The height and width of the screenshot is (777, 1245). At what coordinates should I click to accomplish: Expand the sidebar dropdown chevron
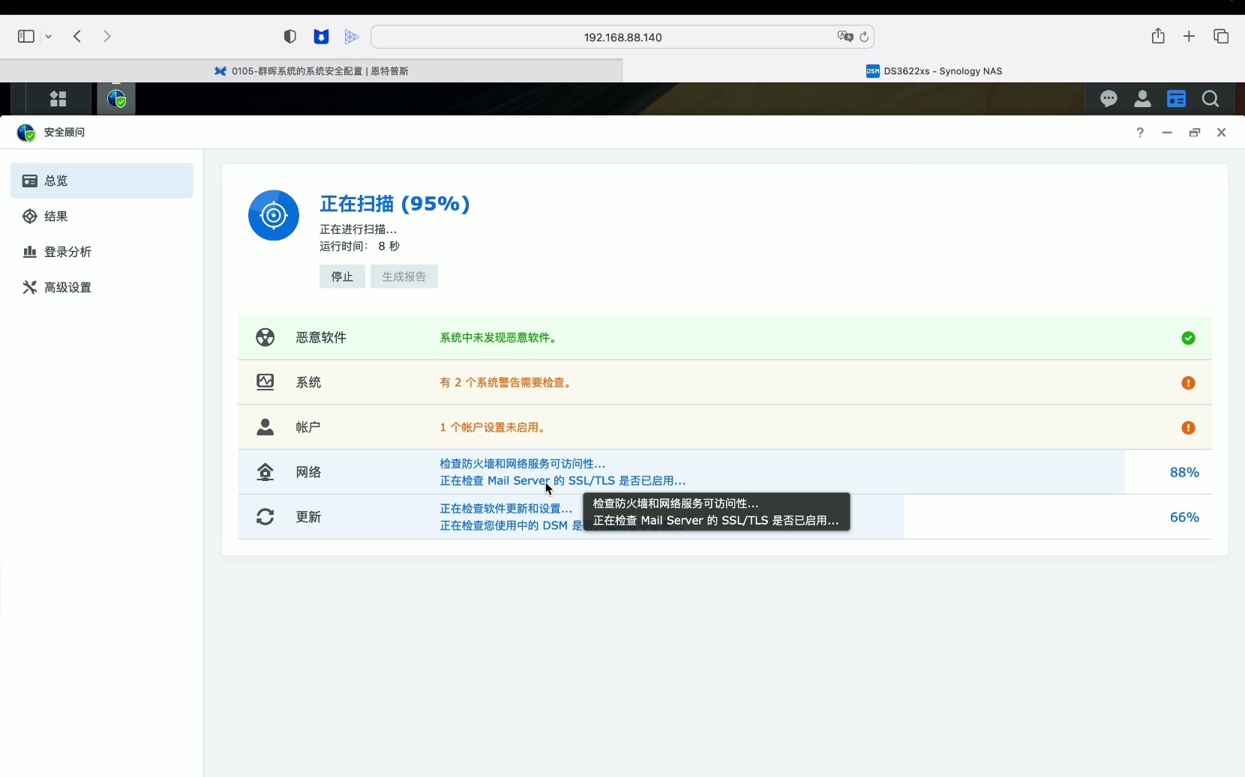pos(49,37)
